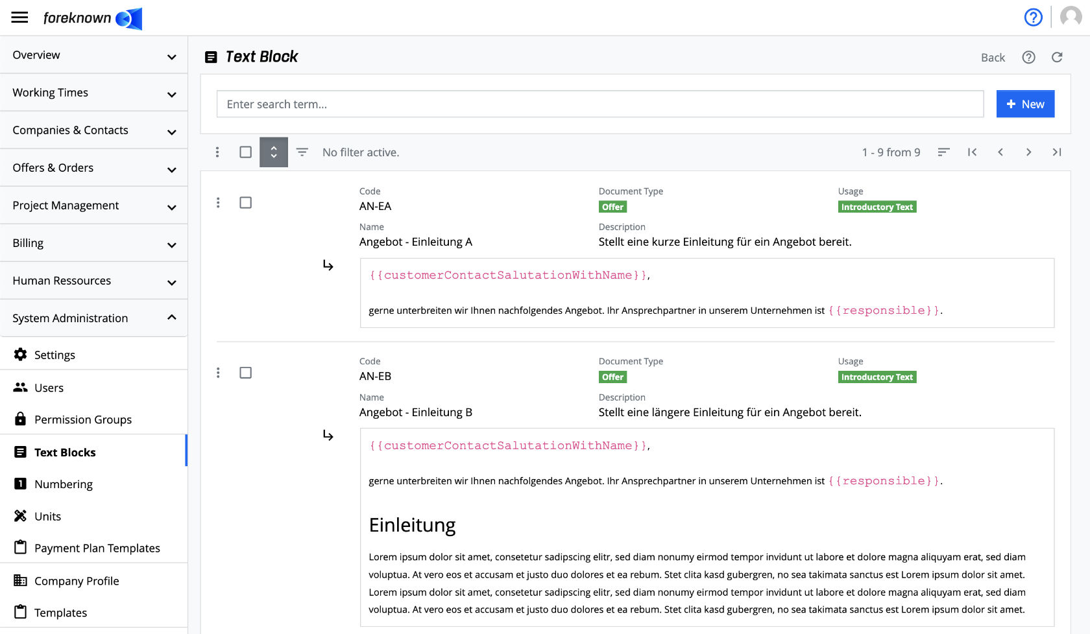This screenshot has width=1090, height=634.
Task: Click the Text Block help question icon
Action: (1028, 57)
